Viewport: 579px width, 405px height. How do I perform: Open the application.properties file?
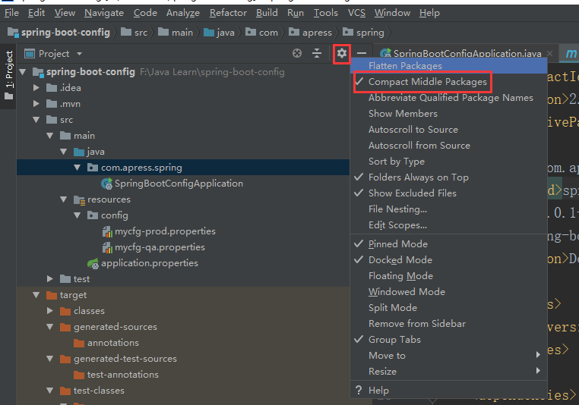click(149, 263)
